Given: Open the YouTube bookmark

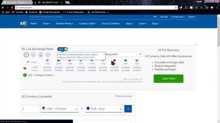Looking at the screenshot, I should [x=18, y=12].
